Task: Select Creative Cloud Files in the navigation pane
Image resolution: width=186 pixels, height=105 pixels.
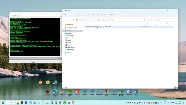Action: (71, 28)
